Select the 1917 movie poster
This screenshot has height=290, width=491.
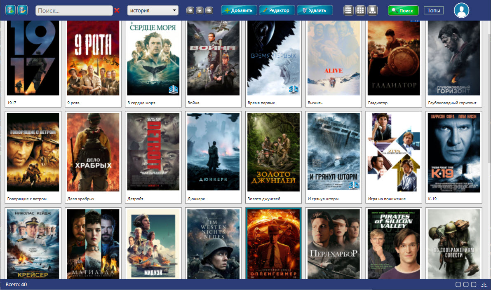pos(33,58)
